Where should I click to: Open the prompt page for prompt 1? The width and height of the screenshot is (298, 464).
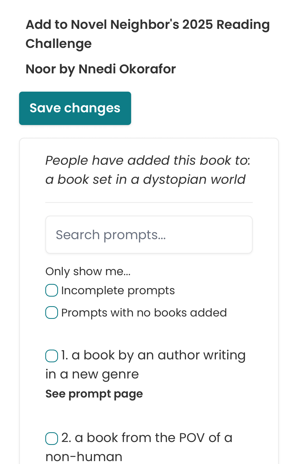[x=94, y=394]
